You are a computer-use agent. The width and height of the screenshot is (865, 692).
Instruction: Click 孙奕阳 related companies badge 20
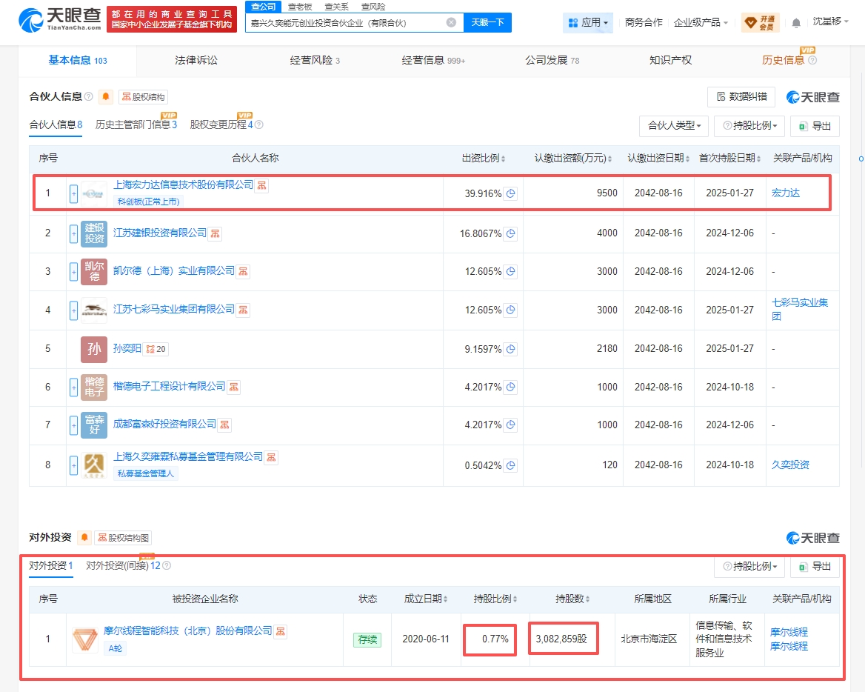point(156,349)
